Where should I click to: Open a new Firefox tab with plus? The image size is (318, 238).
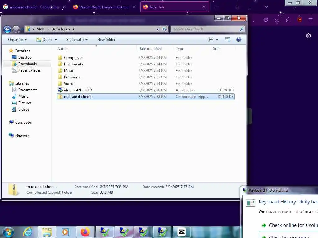[x=216, y=7]
